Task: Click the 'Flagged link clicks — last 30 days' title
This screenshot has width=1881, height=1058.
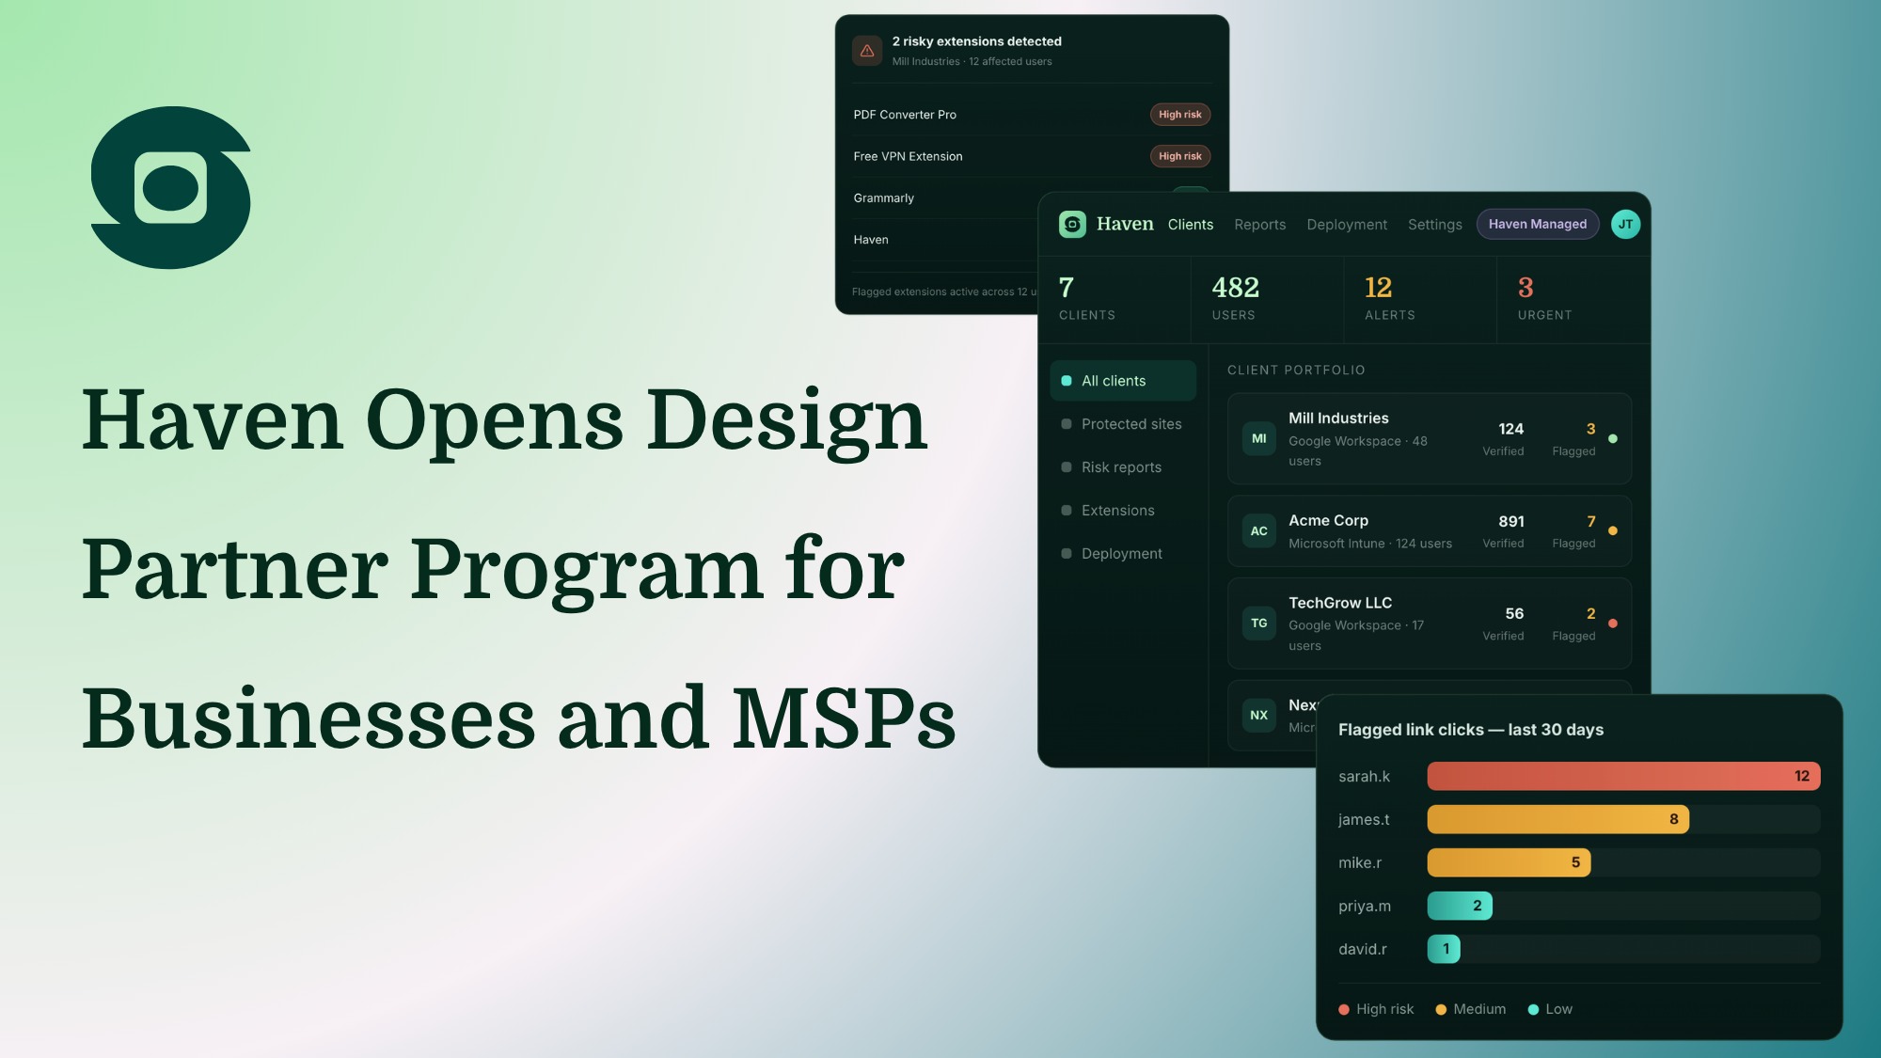Action: [x=1471, y=730]
